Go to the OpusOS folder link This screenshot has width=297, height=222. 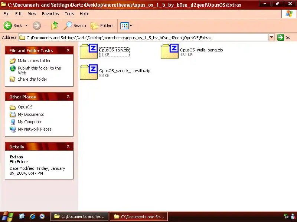pos(25,107)
